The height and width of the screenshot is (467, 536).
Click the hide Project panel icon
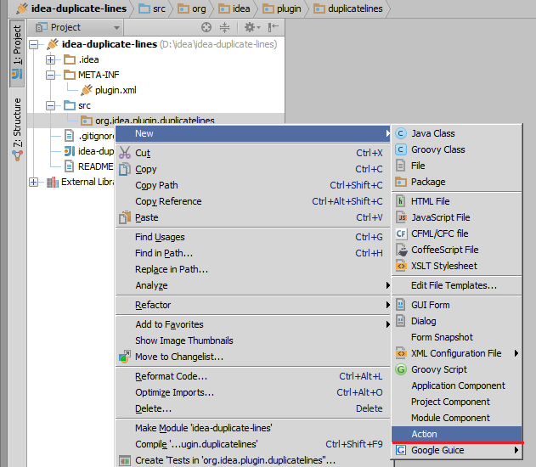(x=274, y=27)
